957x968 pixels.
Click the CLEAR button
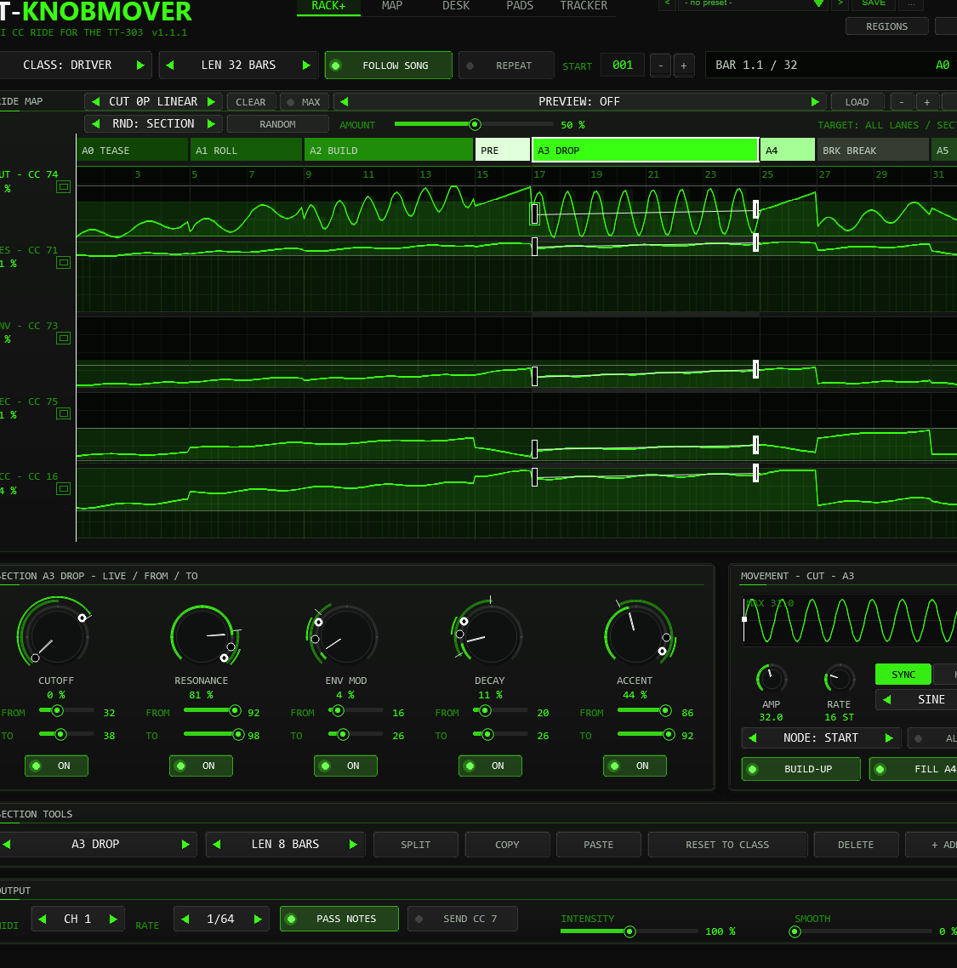pyautogui.click(x=251, y=102)
